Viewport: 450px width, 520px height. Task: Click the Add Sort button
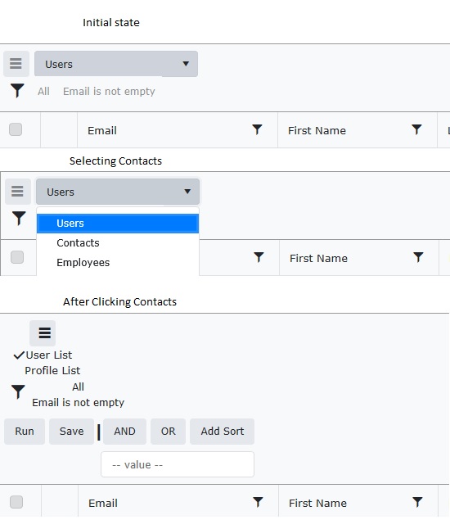pyautogui.click(x=222, y=431)
